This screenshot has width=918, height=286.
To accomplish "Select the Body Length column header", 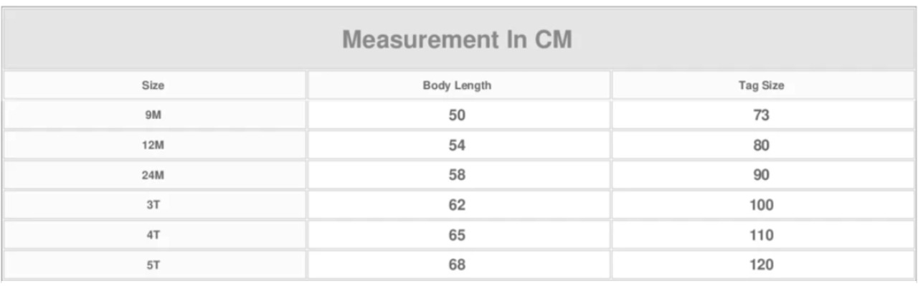I will point(457,85).
